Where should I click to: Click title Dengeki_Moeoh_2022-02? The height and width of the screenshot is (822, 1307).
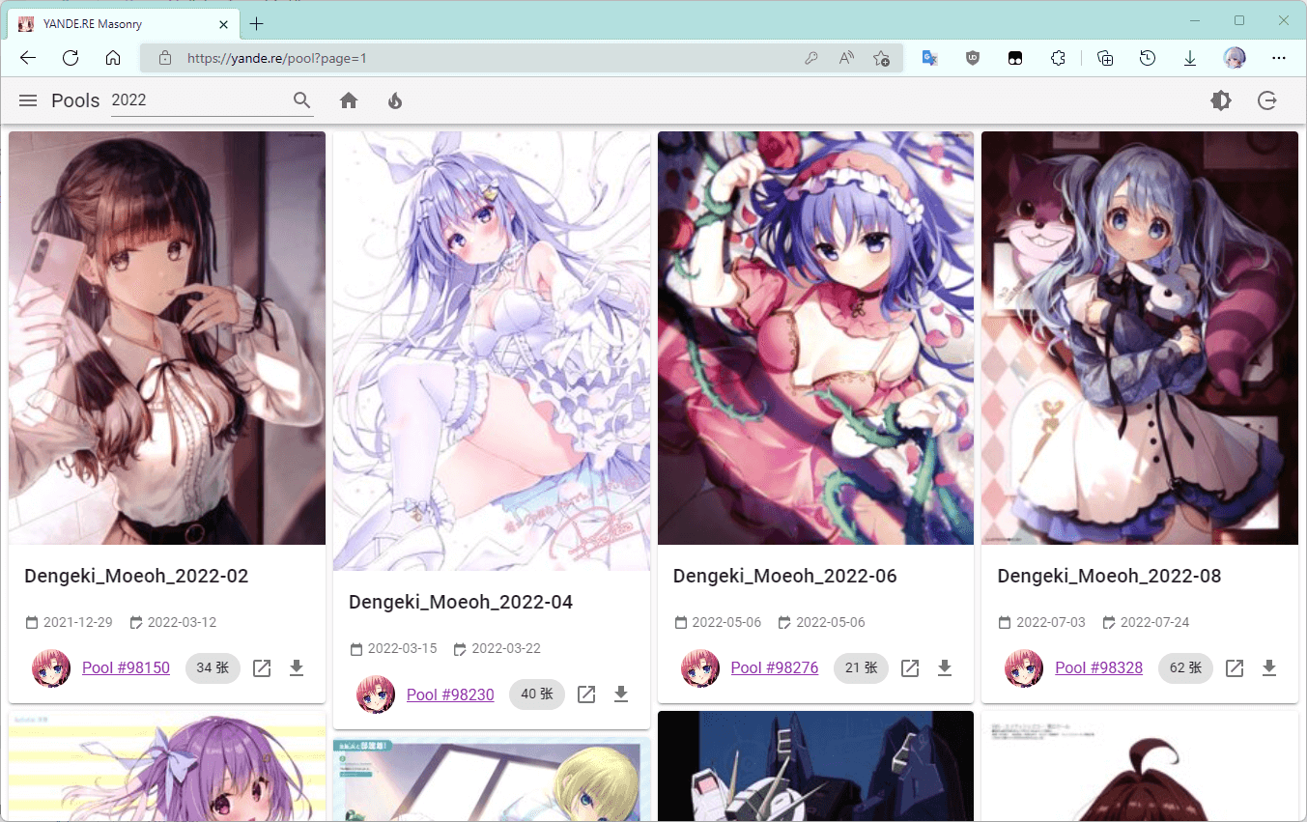point(136,576)
